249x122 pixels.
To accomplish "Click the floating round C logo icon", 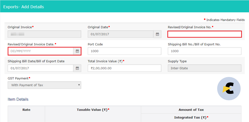I will point(229,88).
